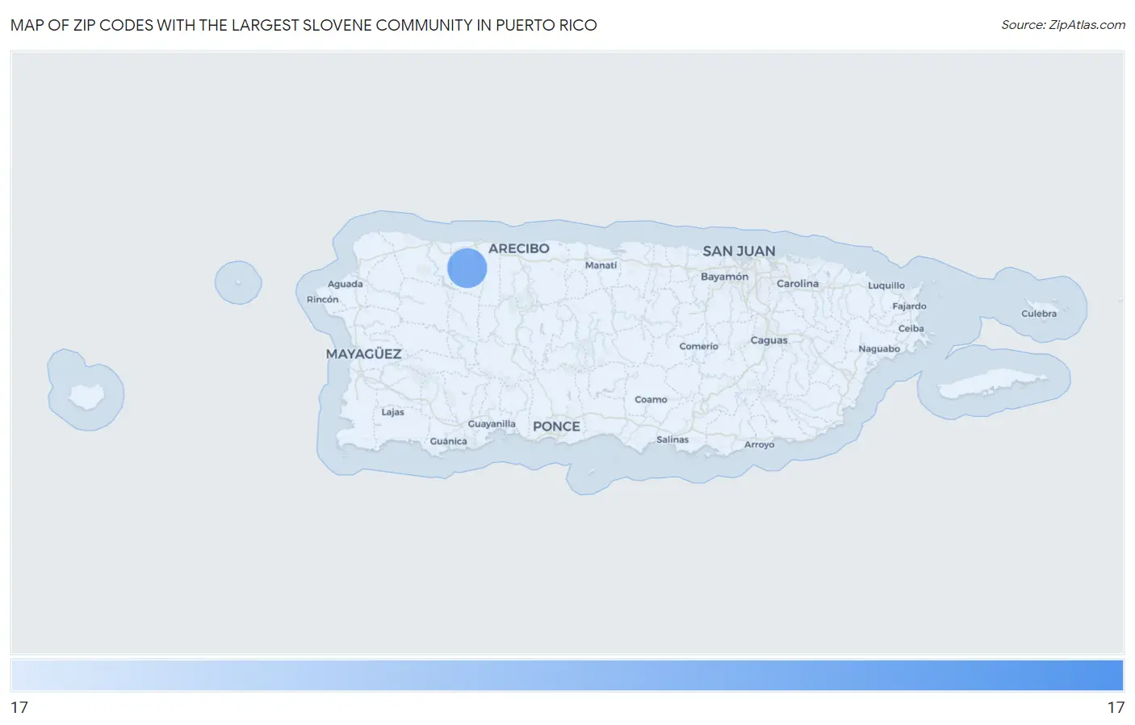Screen dimensions: 1135x725
Task: Click the Source: ZipAtlas.com credit
Action: pos(1062,25)
